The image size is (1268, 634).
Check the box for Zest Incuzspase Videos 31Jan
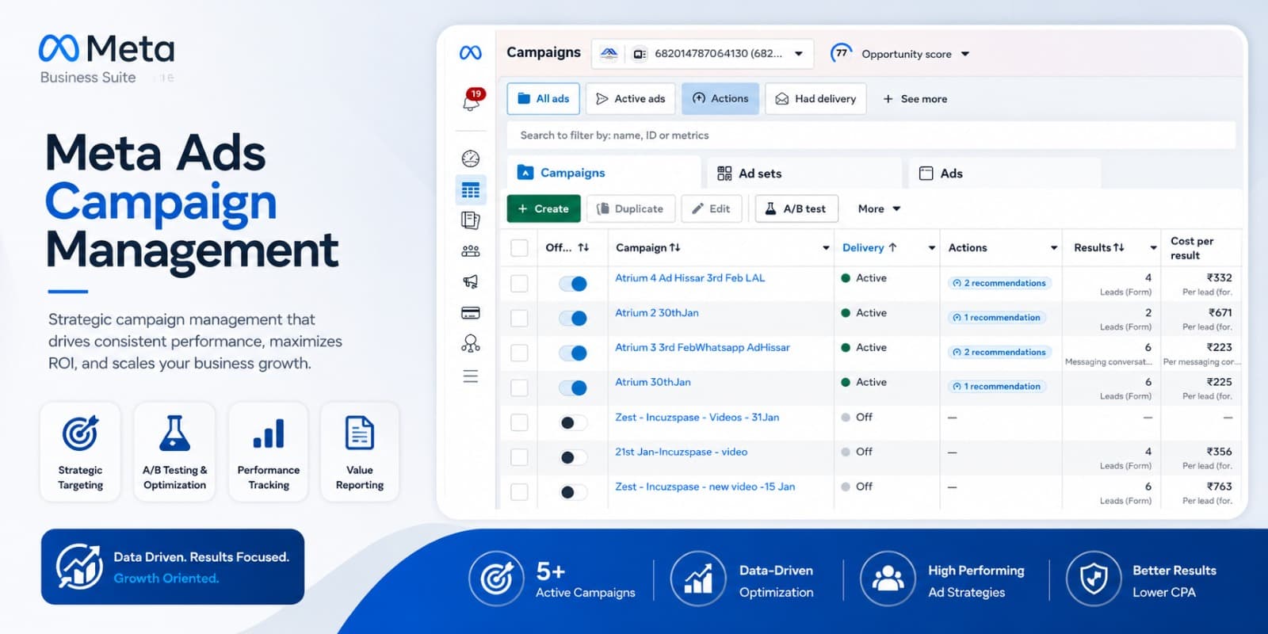click(519, 422)
